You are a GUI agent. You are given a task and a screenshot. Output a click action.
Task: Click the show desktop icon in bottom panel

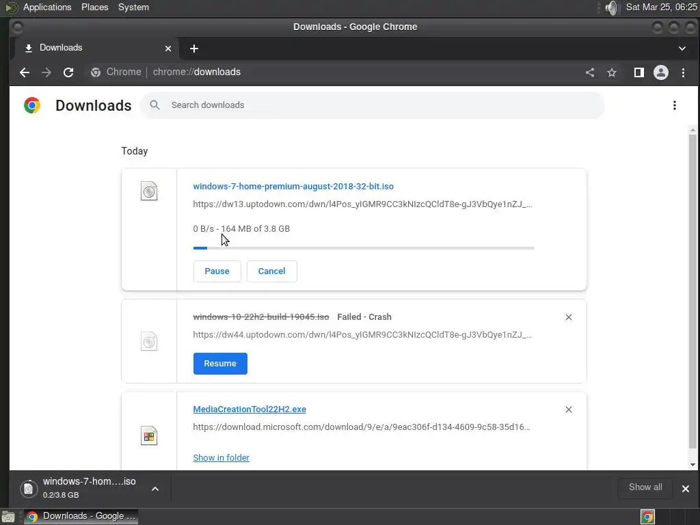pos(8,517)
